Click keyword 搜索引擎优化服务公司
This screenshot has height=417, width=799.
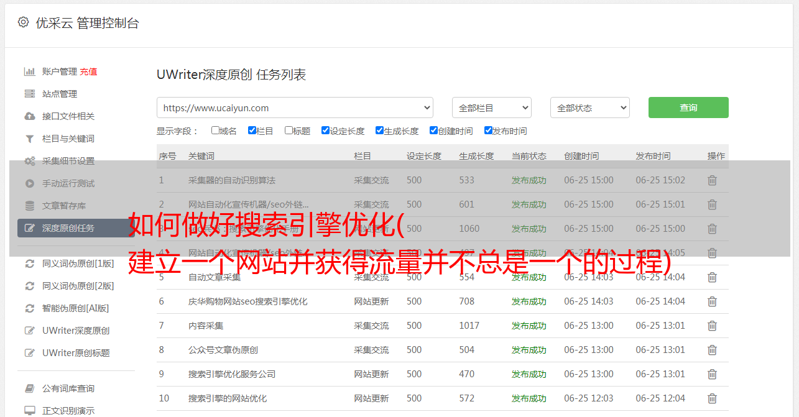coord(232,374)
